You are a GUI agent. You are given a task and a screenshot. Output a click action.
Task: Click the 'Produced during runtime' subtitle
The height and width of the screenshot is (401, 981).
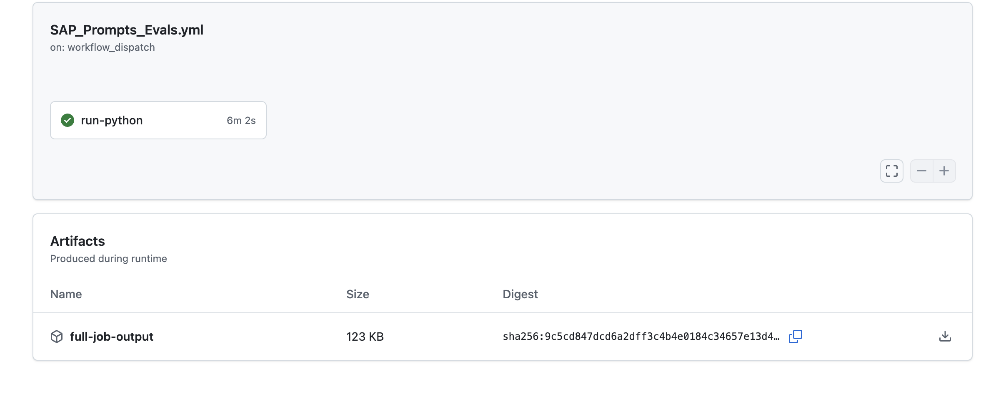pos(108,259)
